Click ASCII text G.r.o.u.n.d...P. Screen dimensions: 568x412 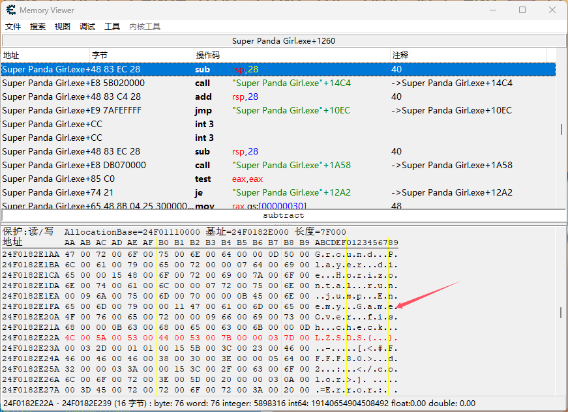[x=357, y=254]
